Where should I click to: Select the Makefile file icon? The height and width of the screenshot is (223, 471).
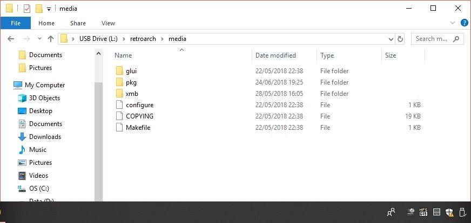point(119,127)
